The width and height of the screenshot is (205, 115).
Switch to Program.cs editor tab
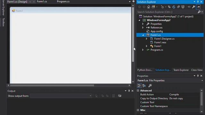(63, 2)
